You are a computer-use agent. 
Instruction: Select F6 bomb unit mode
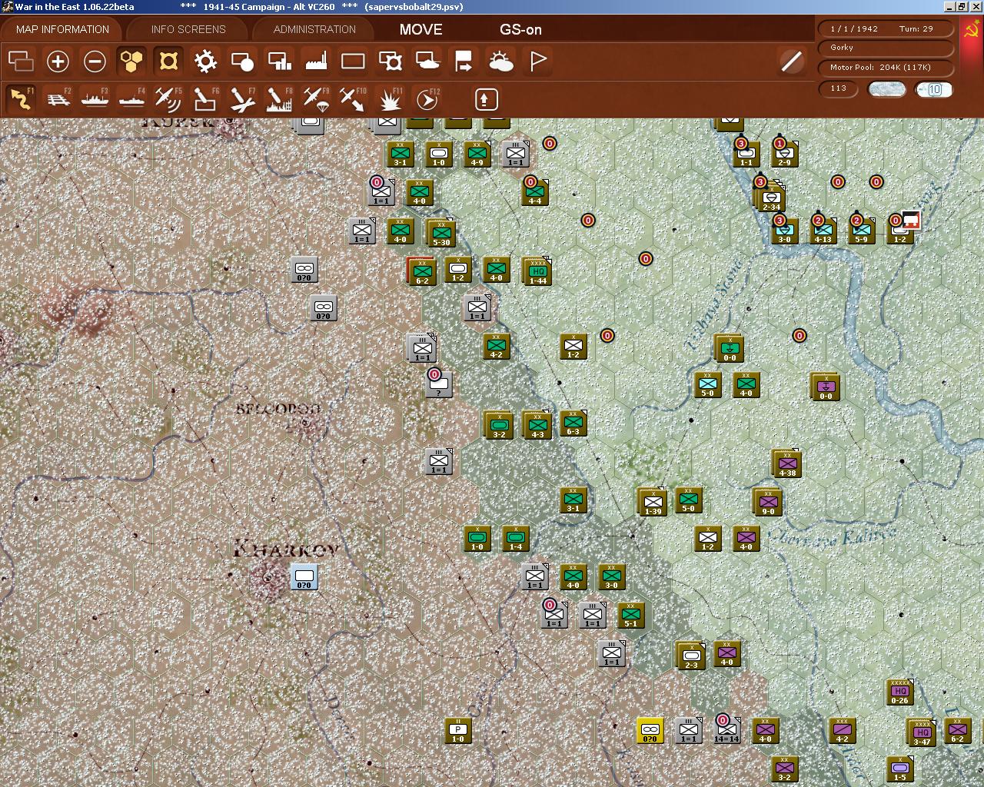[x=205, y=99]
